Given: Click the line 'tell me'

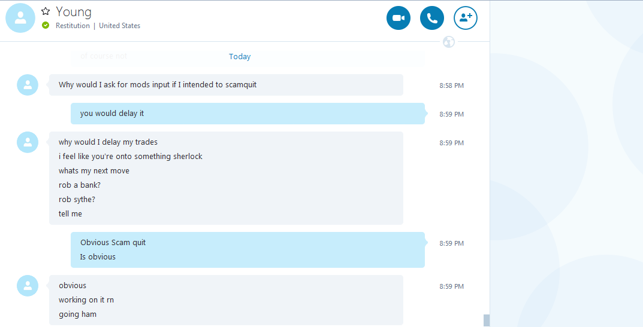Looking at the screenshot, I should tap(70, 213).
